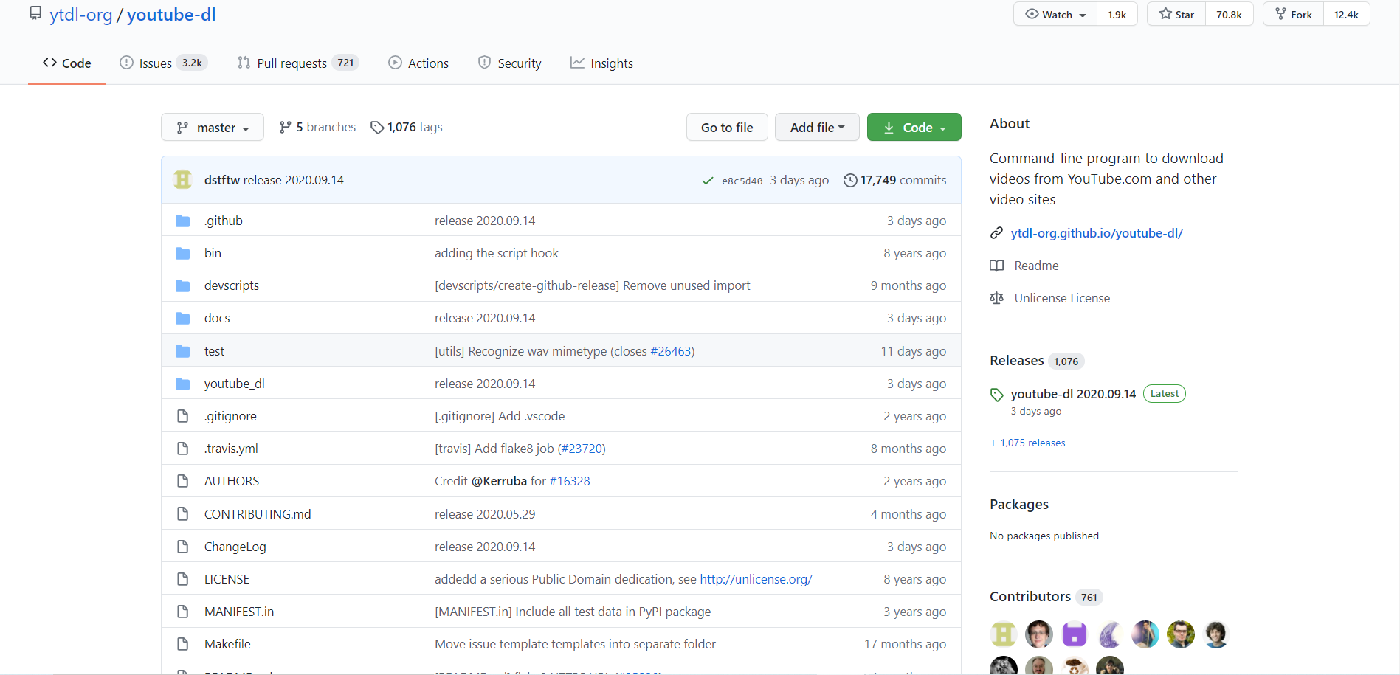This screenshot has height=675, width=1400.
Task: Open the youtube-dl repository name link
Action: click(x=171, y=15)
